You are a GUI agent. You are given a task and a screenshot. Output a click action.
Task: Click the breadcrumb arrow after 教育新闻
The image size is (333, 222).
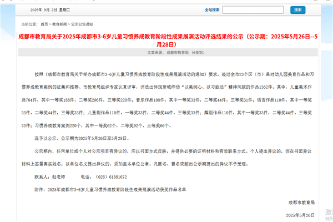(x=68, y=24)
